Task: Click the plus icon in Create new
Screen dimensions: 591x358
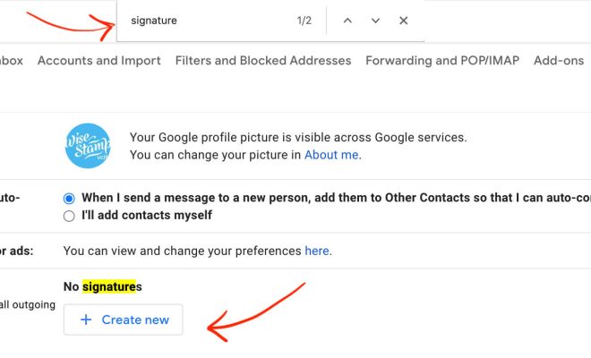Action: tap(86, 320)
